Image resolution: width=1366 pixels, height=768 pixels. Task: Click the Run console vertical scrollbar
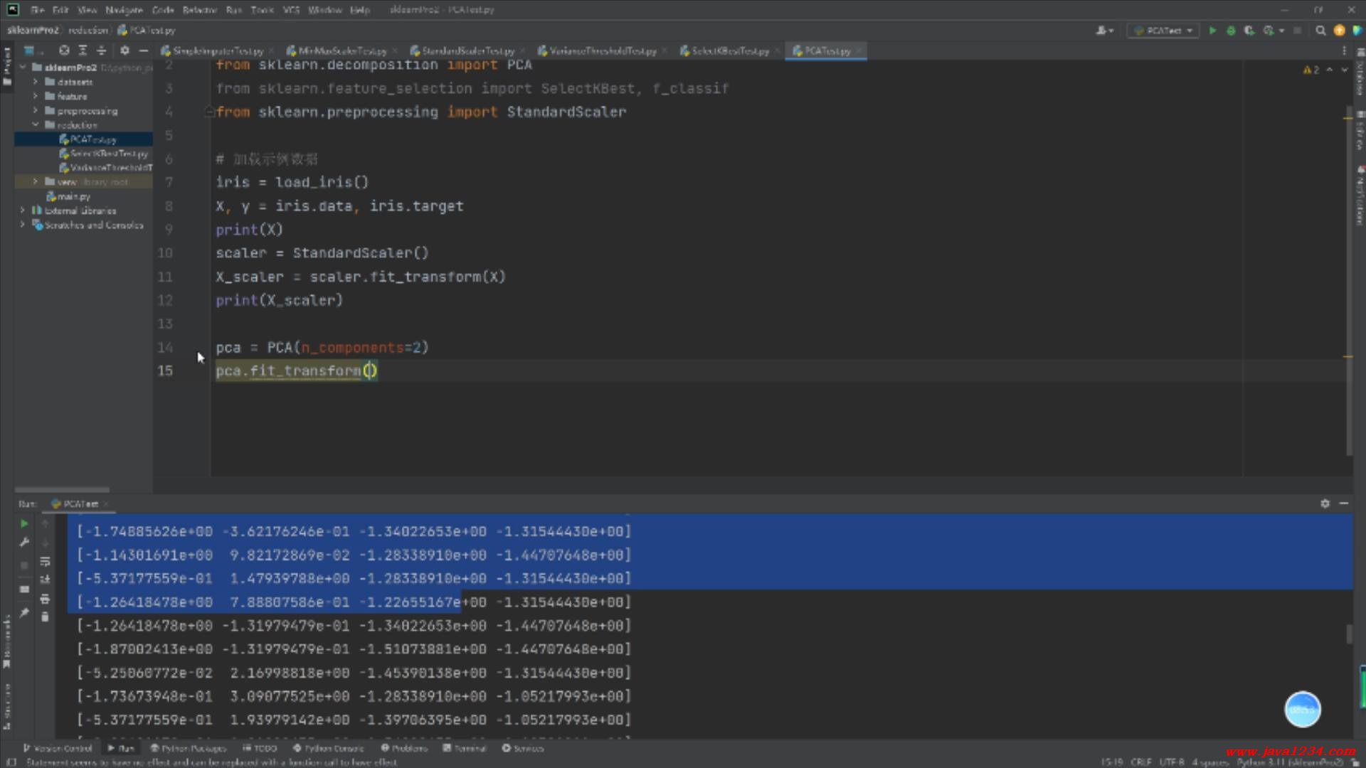(1349, 633)
